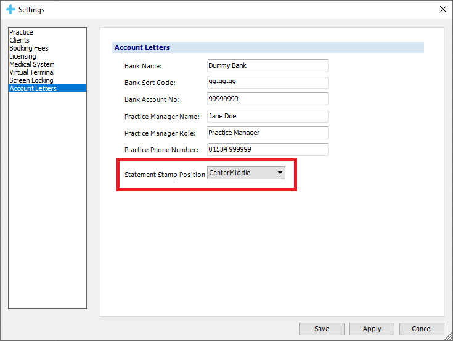453x341 pixels.
Task: Click the Apply button
Action: click(x=372, y=329)
